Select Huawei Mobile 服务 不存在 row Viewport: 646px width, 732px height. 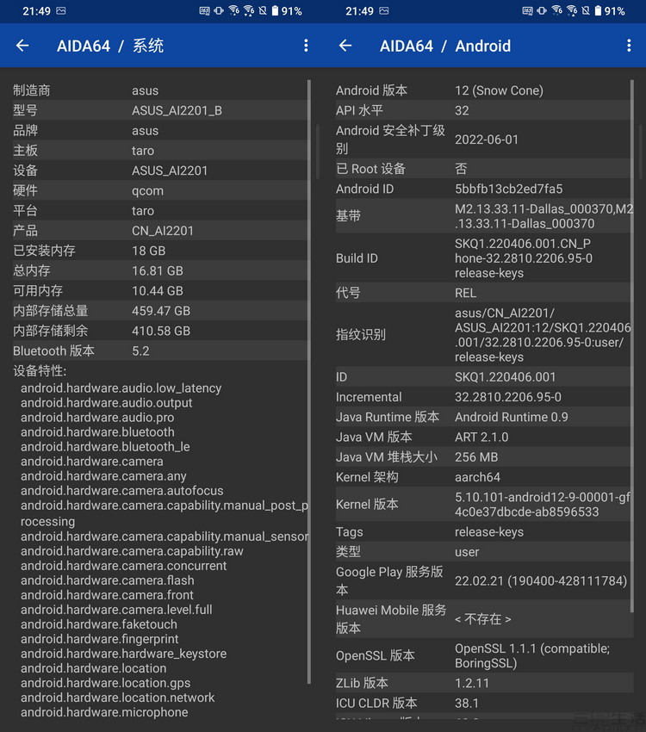(482, 619)
